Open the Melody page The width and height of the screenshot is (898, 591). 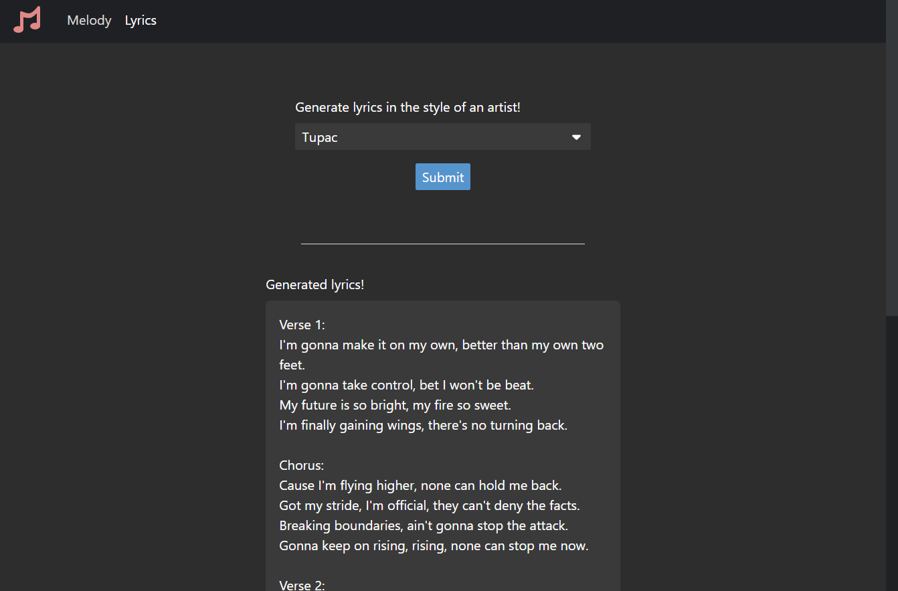coord(89,21)
